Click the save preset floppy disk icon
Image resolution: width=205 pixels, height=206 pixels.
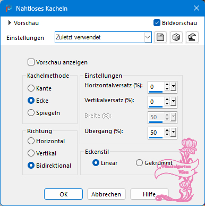[160, 37]
